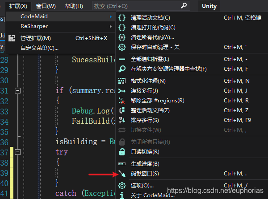Screen dimensions: 268x199
Task: Collapse the if block at line 31
Action: 17,90
